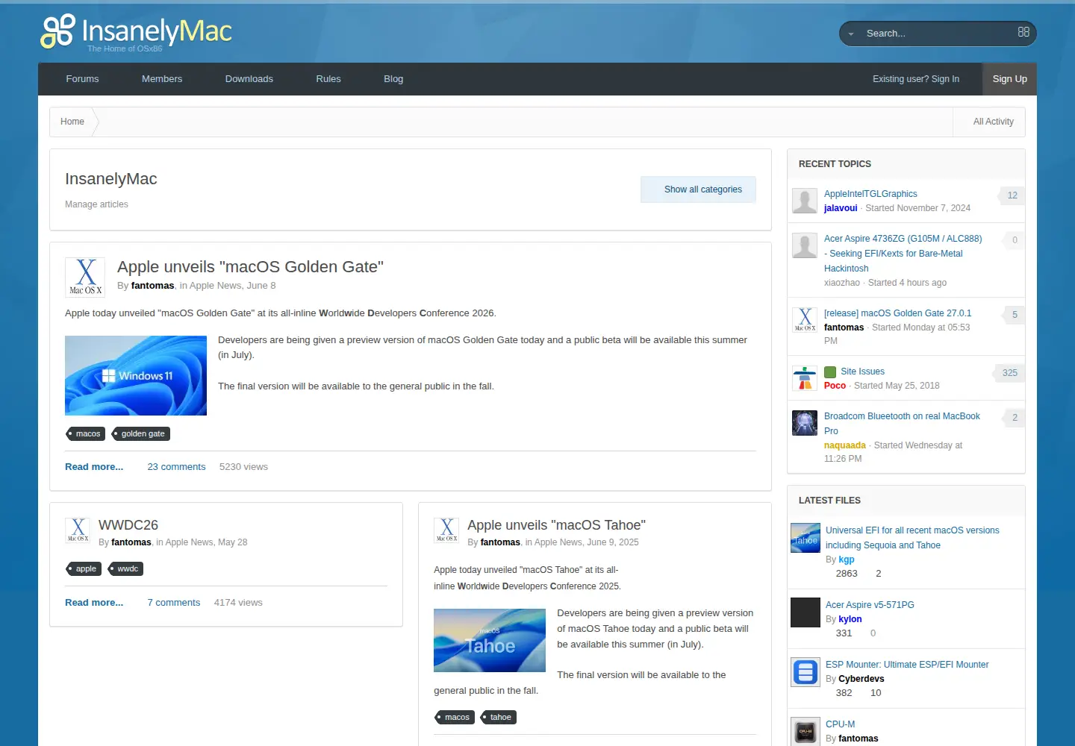Open jalavoui's avatar beside the AppleIntelTGLGraphics topic
The image size is (1075, 746).
(x=805, y=201)
